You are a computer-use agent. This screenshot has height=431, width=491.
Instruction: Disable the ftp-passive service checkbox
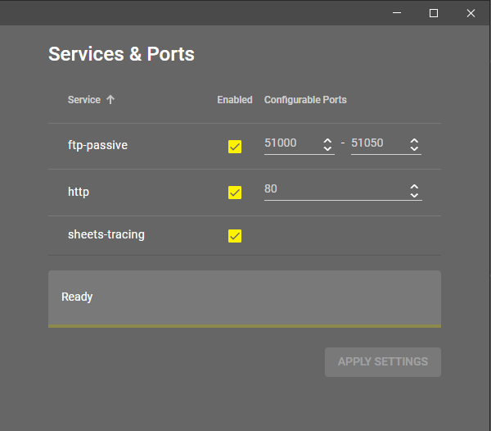pyautogui.click(x=235, y=147)
